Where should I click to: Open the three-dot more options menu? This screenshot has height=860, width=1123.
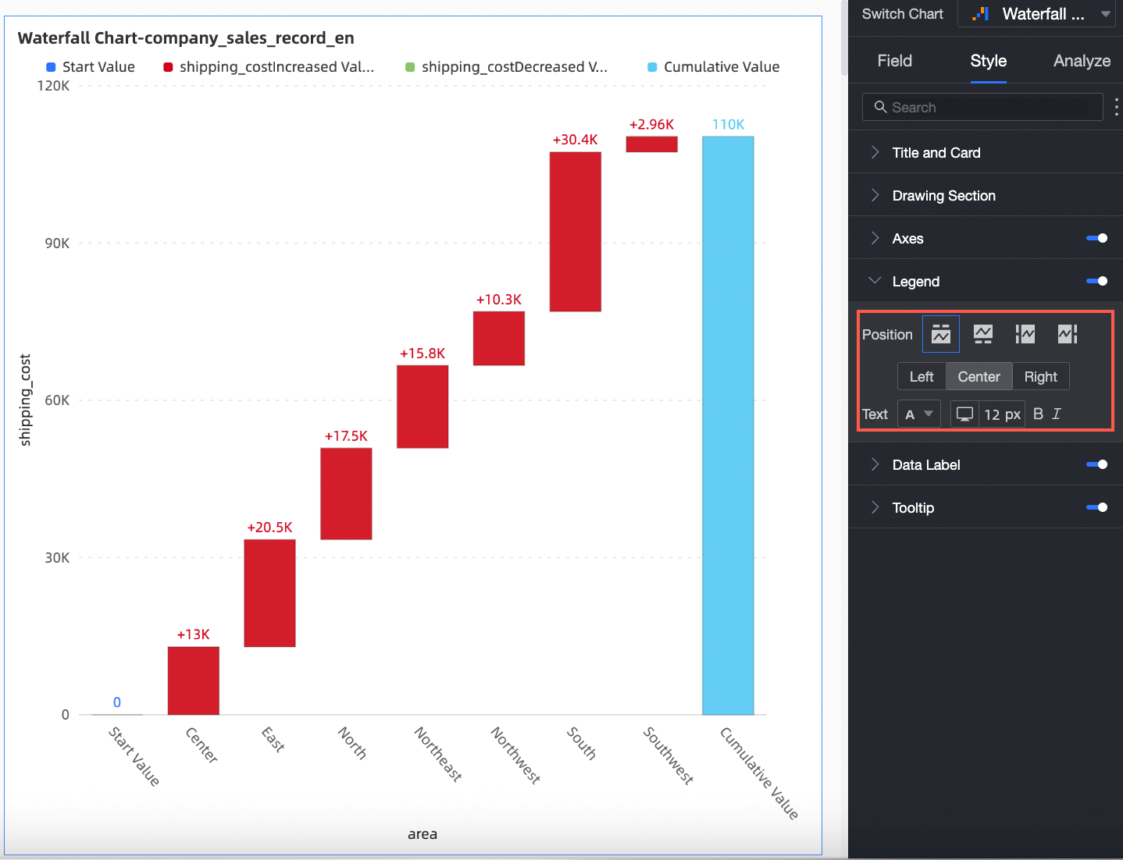point(1116,107)
